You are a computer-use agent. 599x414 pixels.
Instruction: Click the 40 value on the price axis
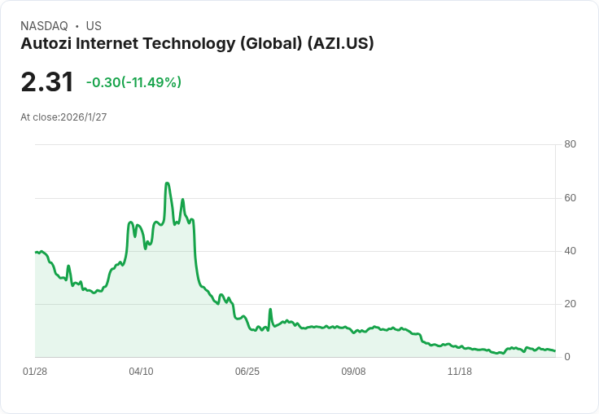(570, 251)
